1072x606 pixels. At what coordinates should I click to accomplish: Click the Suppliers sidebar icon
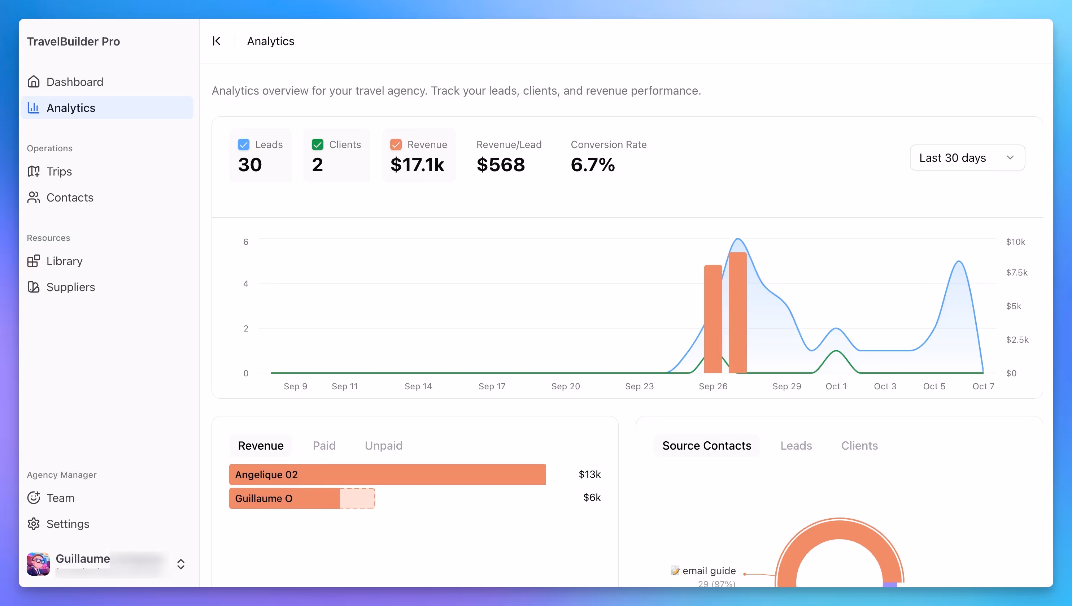[x=33, y=287]
